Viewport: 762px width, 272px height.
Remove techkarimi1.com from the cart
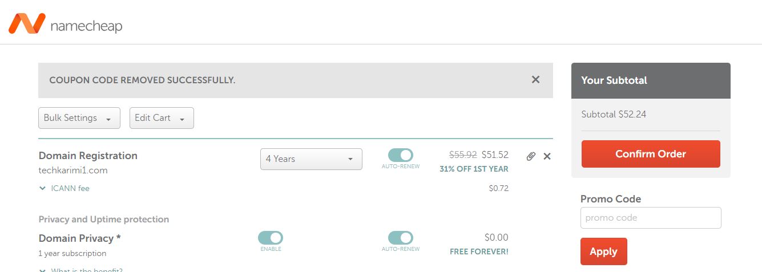(x=547, y=156)
